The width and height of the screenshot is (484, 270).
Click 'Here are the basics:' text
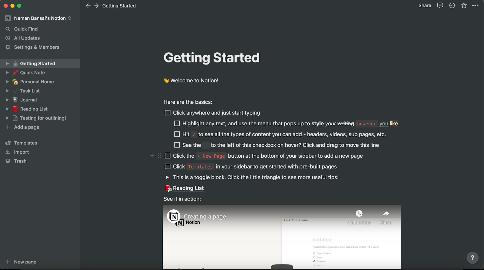click(188, 102)
